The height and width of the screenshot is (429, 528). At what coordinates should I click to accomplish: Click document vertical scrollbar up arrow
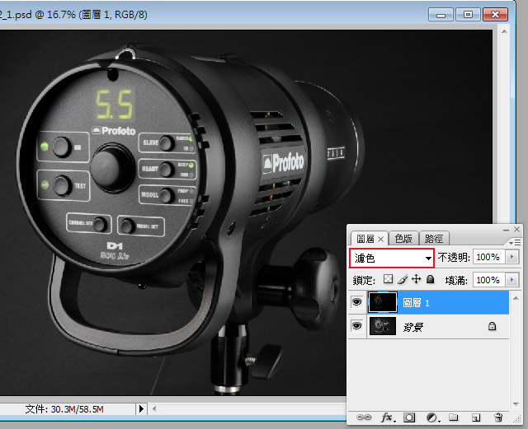point(504,32)
